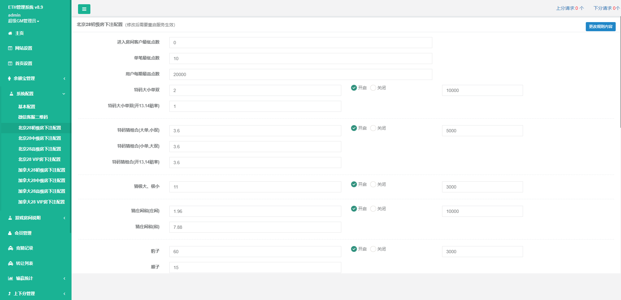Select 关闭 radio for 豹子
The height and width of the screenshot is (300, 621).
373,249
